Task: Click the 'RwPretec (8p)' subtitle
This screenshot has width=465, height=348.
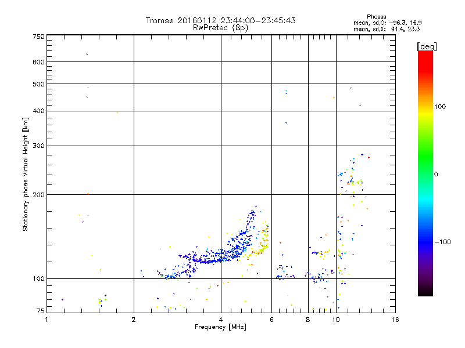Action: click(x=220, y=28)
